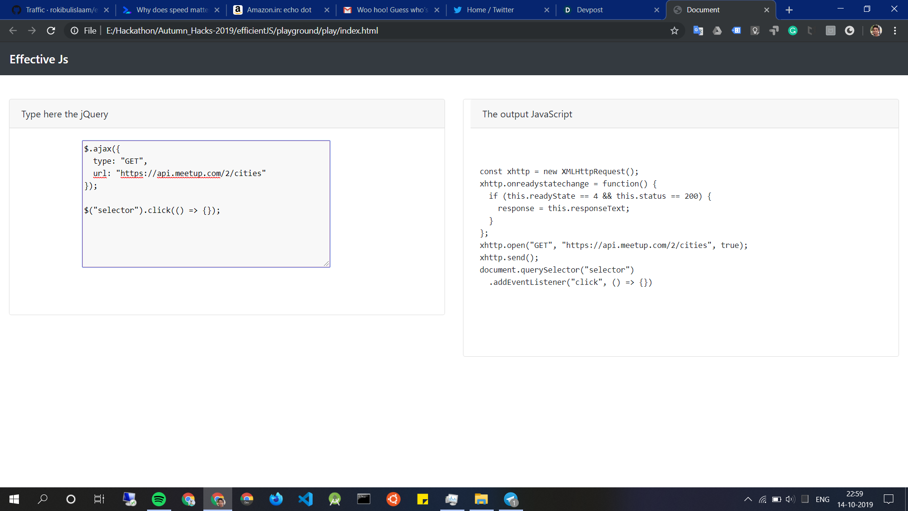908x511 pixels.
Task: Open the Windows notification center
Action: pyautogui.click(x=889, y=499)
